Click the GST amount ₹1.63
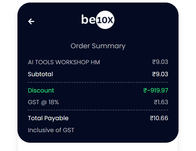 point(161,102)
